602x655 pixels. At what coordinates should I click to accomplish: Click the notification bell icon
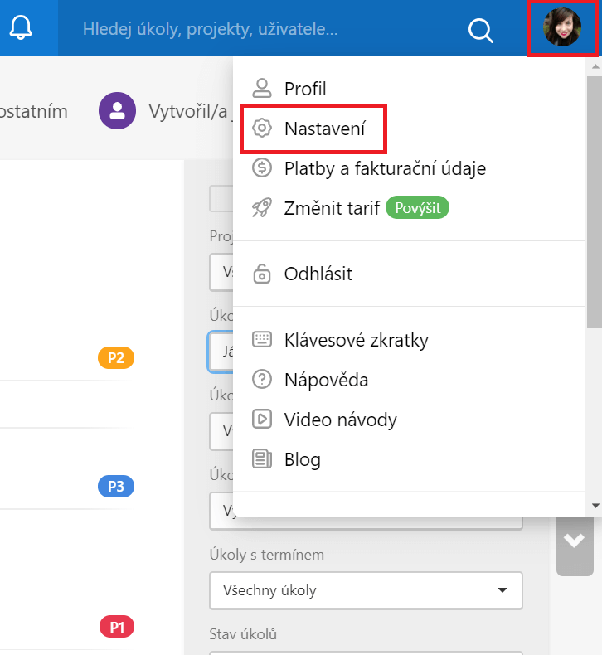click(x=21, y=28)
